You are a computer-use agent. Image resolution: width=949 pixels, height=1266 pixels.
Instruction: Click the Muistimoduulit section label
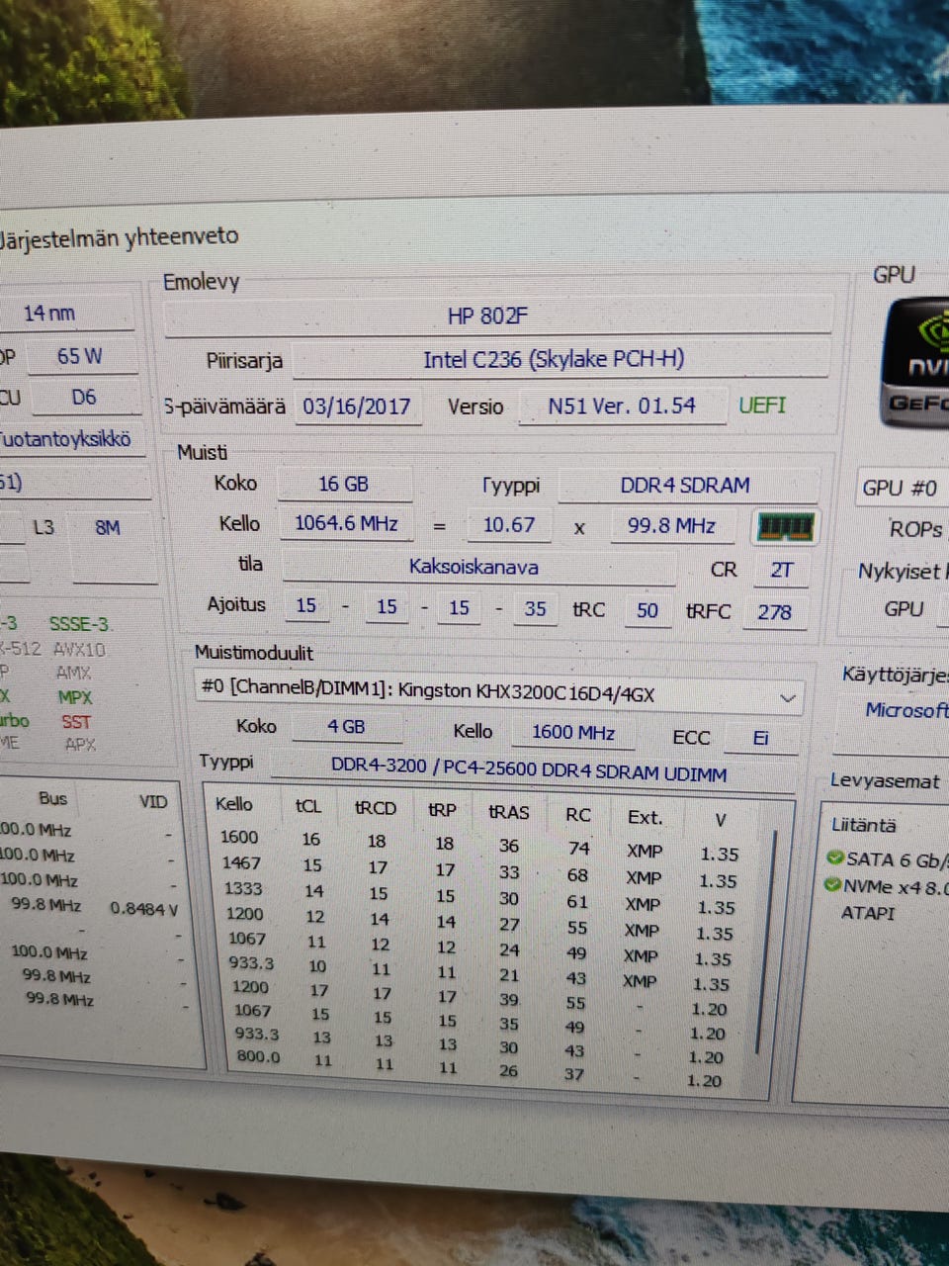coord(254,653)
